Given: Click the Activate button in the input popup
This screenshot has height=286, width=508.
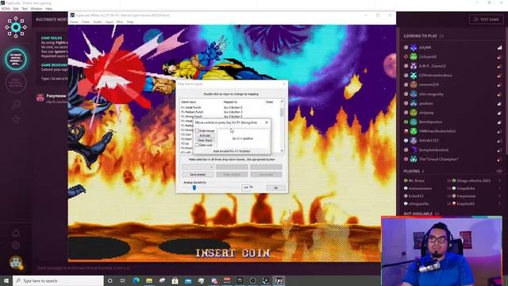Looking at the screenshot, I should 205,136.
